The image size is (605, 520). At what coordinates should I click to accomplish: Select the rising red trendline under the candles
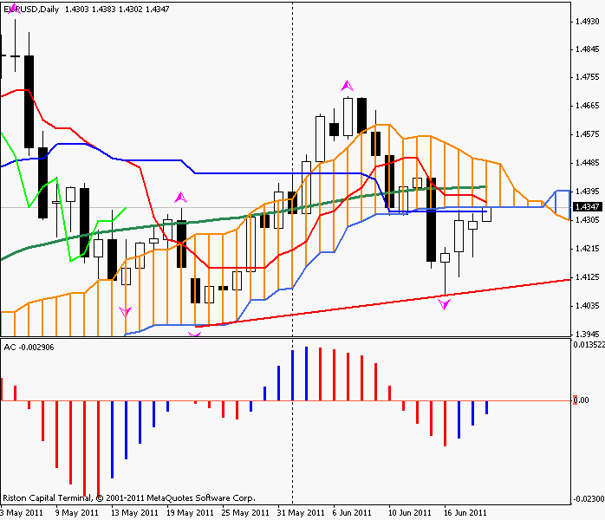pos(383,303)
